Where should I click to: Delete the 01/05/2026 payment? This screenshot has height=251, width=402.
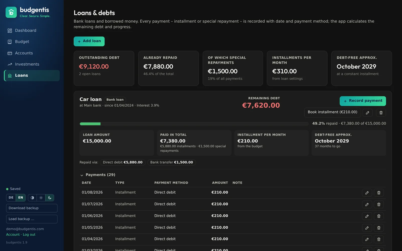(x=379, y=228)
